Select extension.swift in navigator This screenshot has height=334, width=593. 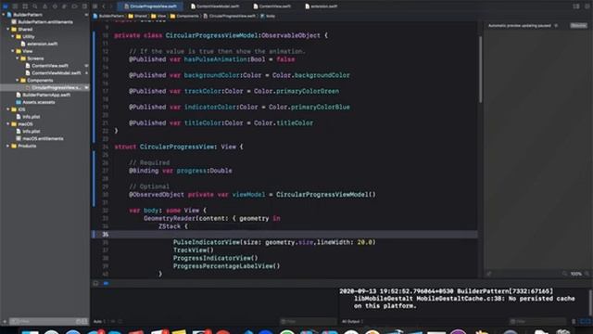pyautogui.click(x=42, y=44)
